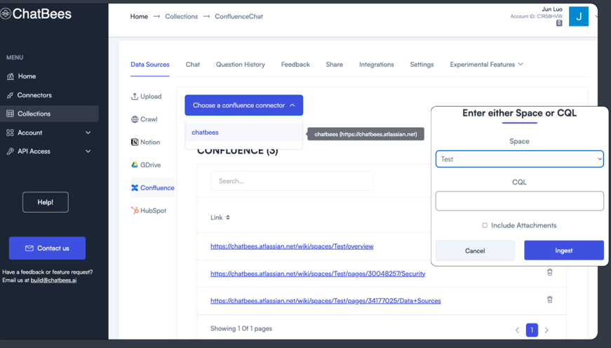Enable the Include Attachments checkbox

tap(485, 225)
